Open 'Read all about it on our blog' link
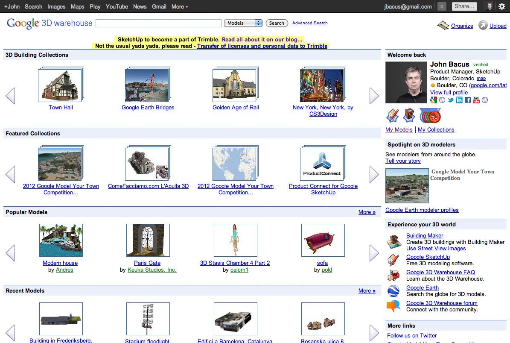 coord(262,39)
